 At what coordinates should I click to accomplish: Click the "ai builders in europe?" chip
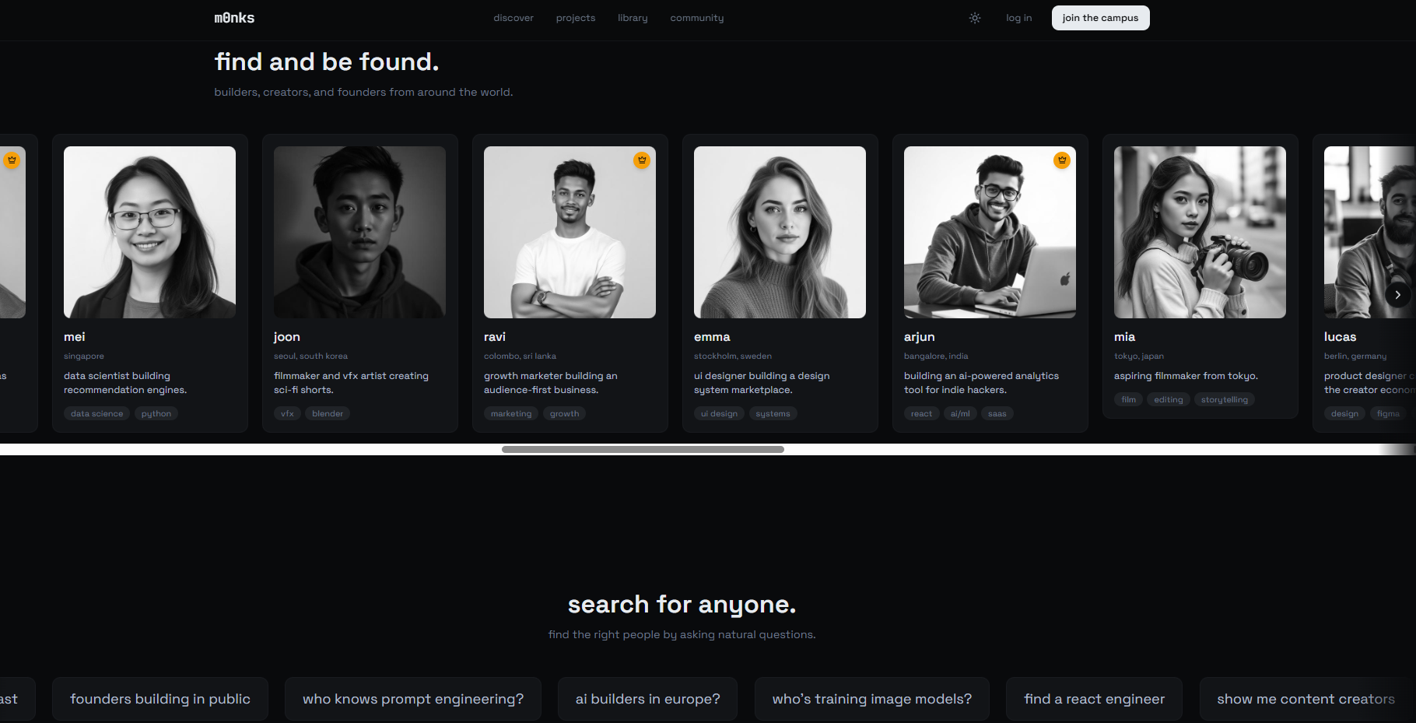[647, 698]
